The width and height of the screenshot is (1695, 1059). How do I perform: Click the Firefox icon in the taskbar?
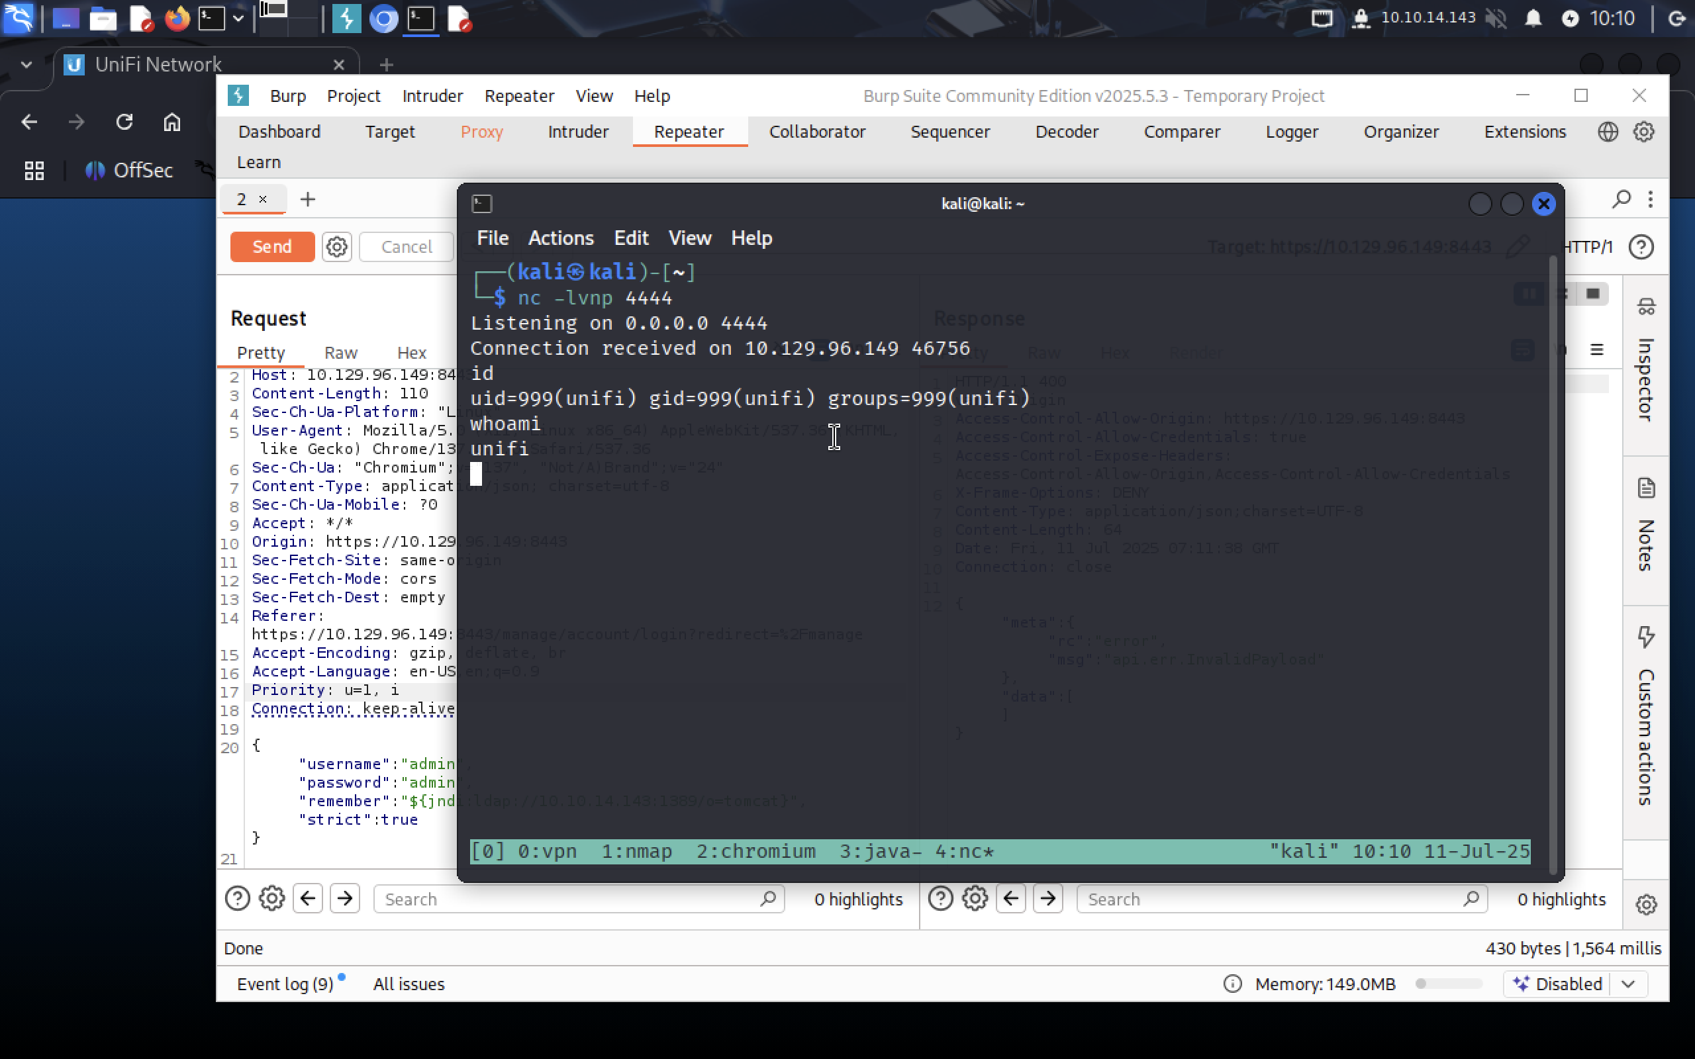(177, 19)
